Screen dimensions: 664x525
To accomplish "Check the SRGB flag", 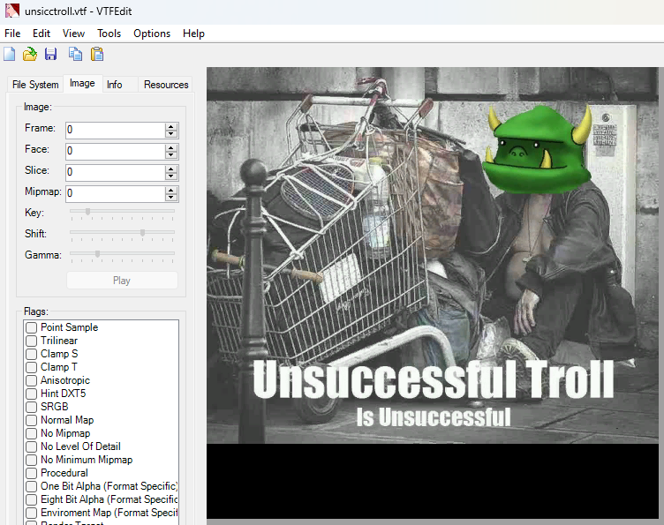I will [31, 407].
